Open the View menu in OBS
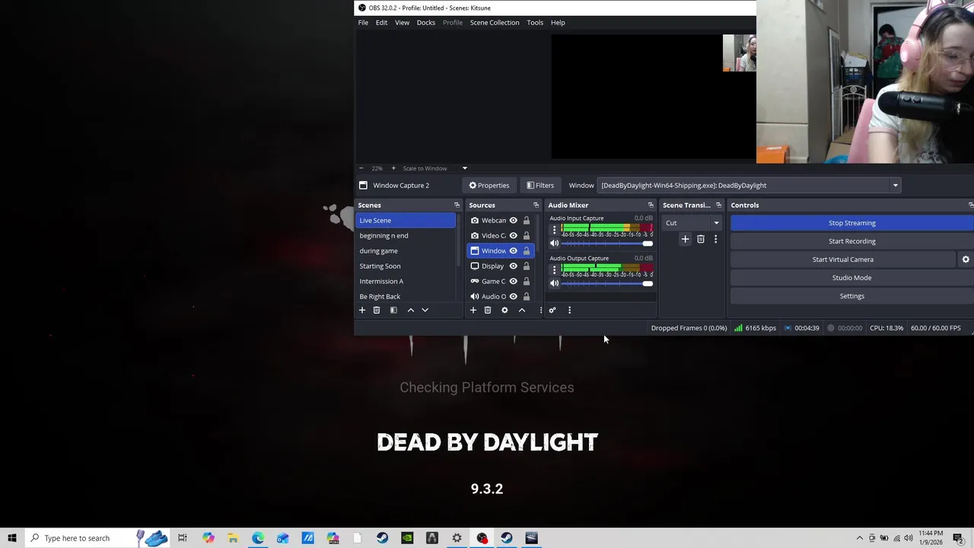Screen dimensions: 974x548 (x=402, y=22)
